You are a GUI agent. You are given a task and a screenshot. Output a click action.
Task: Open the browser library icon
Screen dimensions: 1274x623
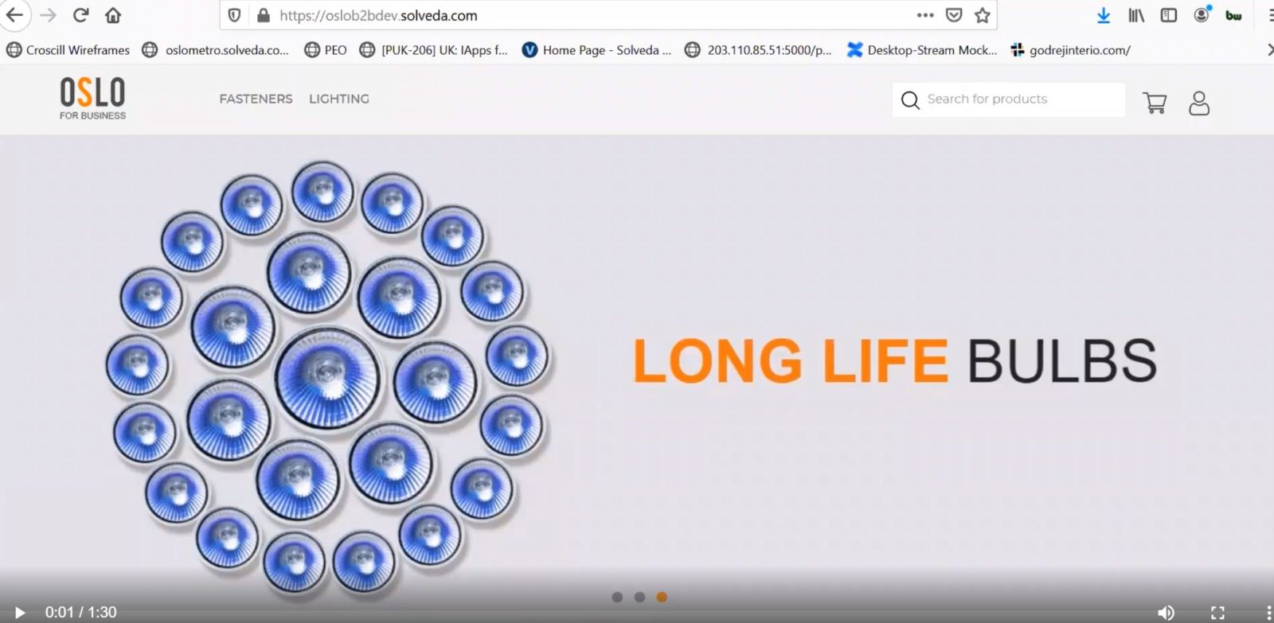1136,15
